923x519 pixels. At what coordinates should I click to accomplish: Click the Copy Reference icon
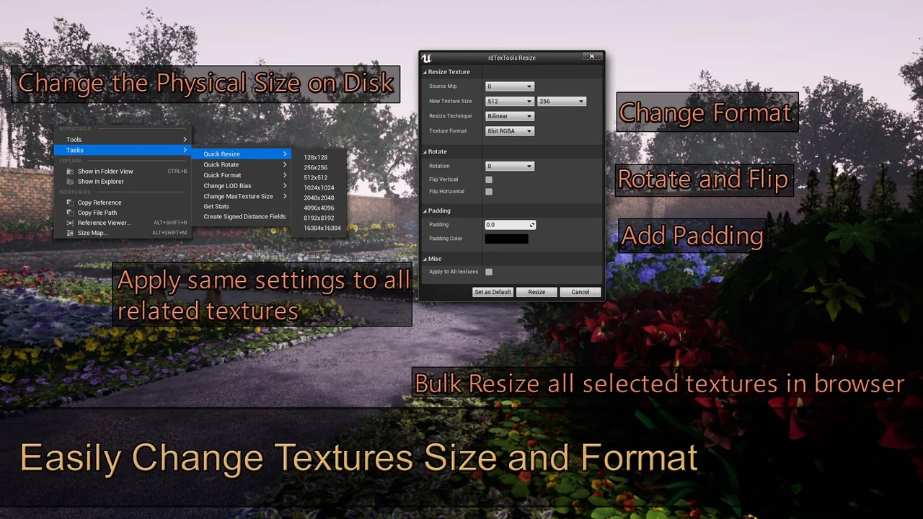pos(70,203)
